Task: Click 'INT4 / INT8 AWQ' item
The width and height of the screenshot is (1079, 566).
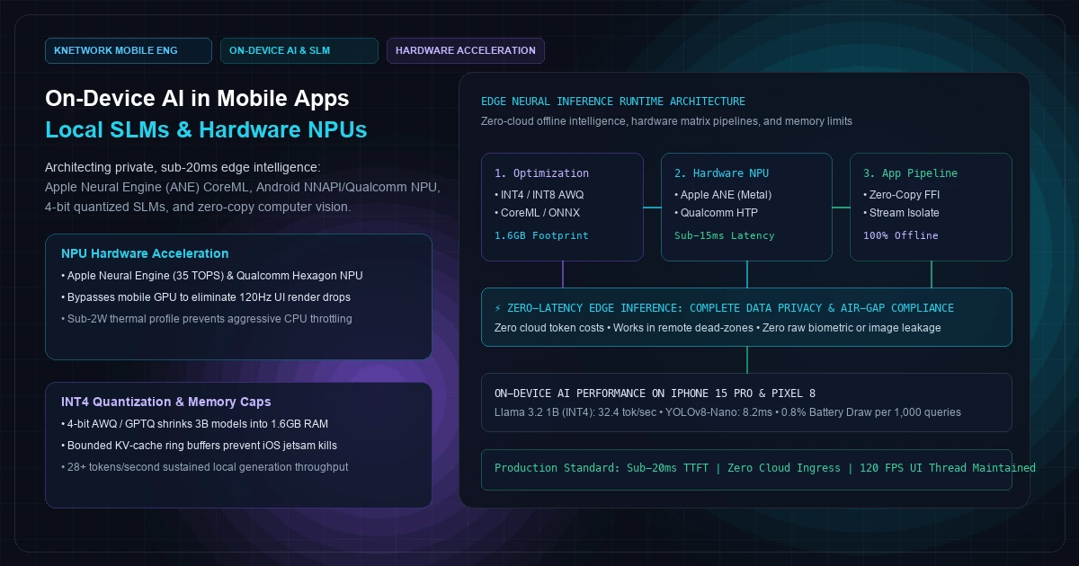Action: (x=539, y=195)
